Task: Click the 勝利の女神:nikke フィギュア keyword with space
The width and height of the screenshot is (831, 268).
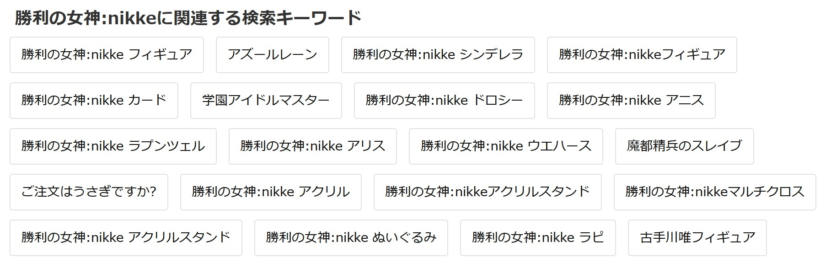Action: click(107, 55)
